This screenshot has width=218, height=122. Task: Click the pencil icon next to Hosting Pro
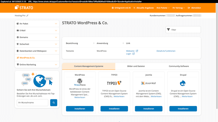pos(27,15)
